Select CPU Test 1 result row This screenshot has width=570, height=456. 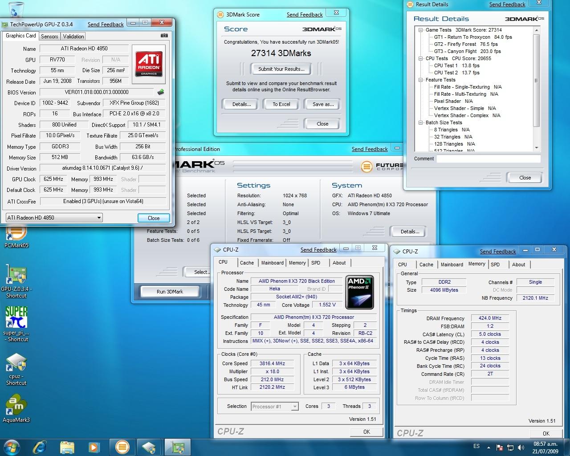[x=456, y=65]
